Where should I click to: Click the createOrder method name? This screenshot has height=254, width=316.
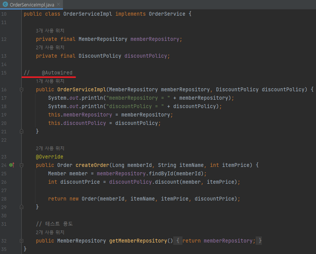coord(92,165)
